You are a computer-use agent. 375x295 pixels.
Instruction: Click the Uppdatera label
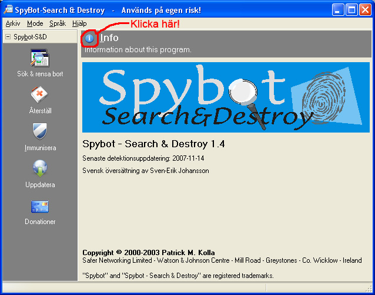[40, 185]
